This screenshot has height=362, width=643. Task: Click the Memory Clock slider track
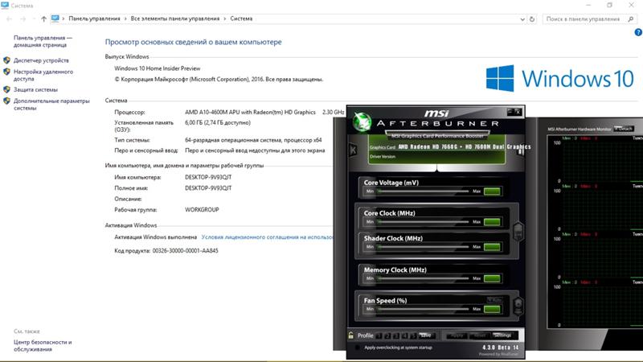click(x=424, y=278)
